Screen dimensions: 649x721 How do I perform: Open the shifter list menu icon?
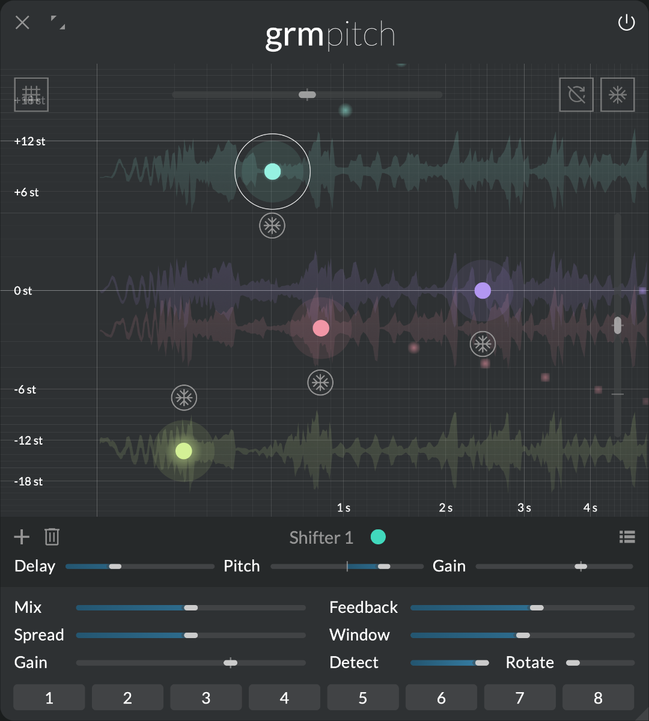(627, 537)
